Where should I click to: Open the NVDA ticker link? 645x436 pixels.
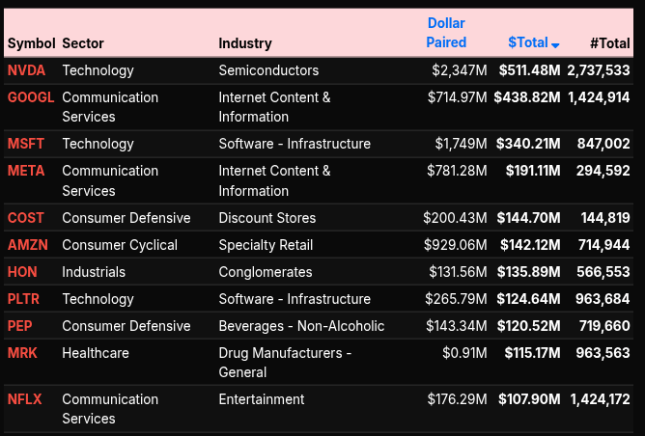[x=26, y=70]
